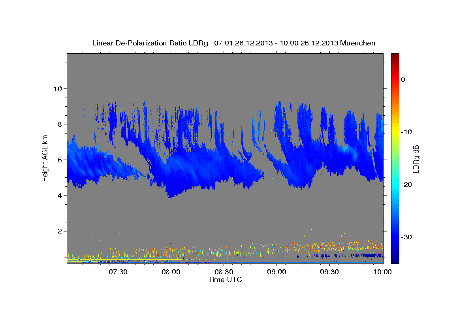Click the 08:00 time tick label

click(171, 272)
